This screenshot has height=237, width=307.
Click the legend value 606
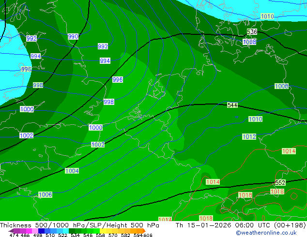tap(148, 235)
